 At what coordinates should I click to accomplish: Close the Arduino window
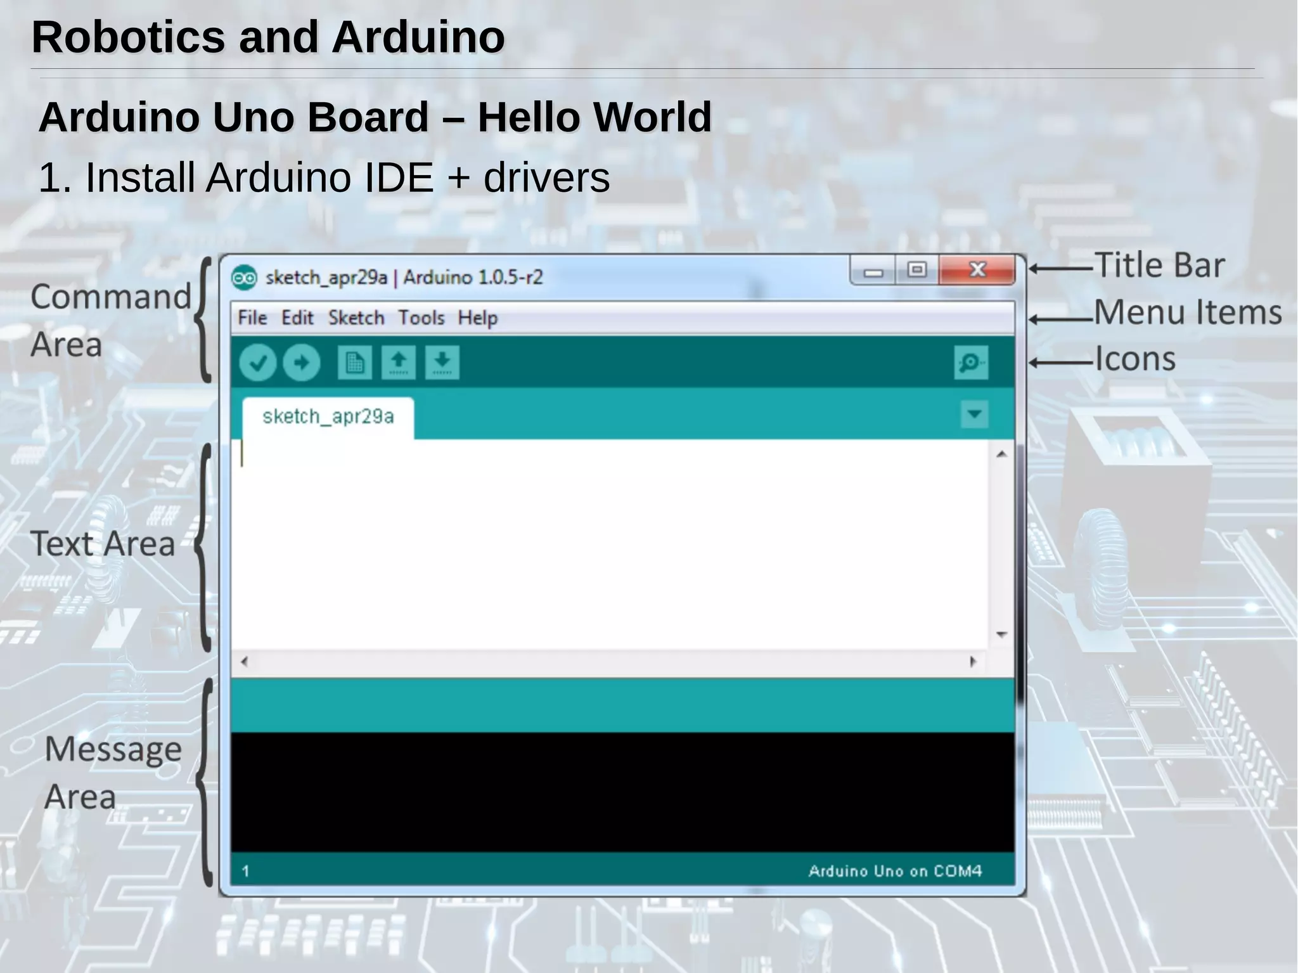pyautogui.click(x=977, y=271)
